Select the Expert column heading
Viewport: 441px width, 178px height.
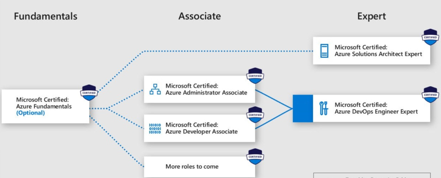(x=371, y=16)
